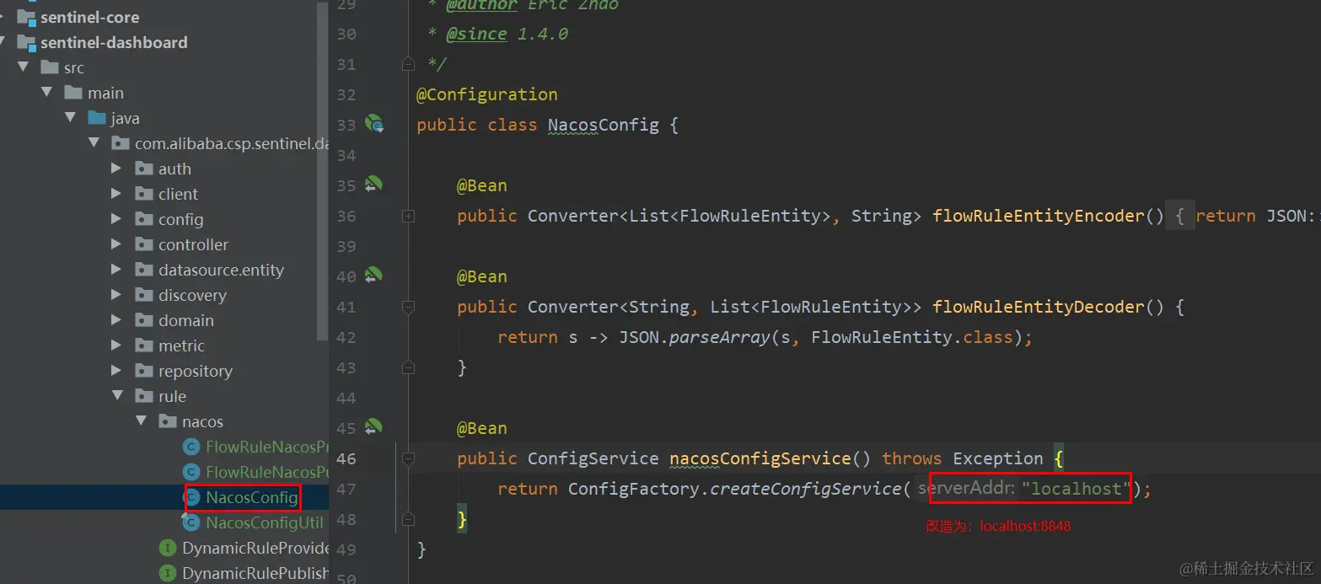The height and width of the screenshot is (584, 1321).
Task: Click line number 47 in gutter
Action: click(346, 489)
